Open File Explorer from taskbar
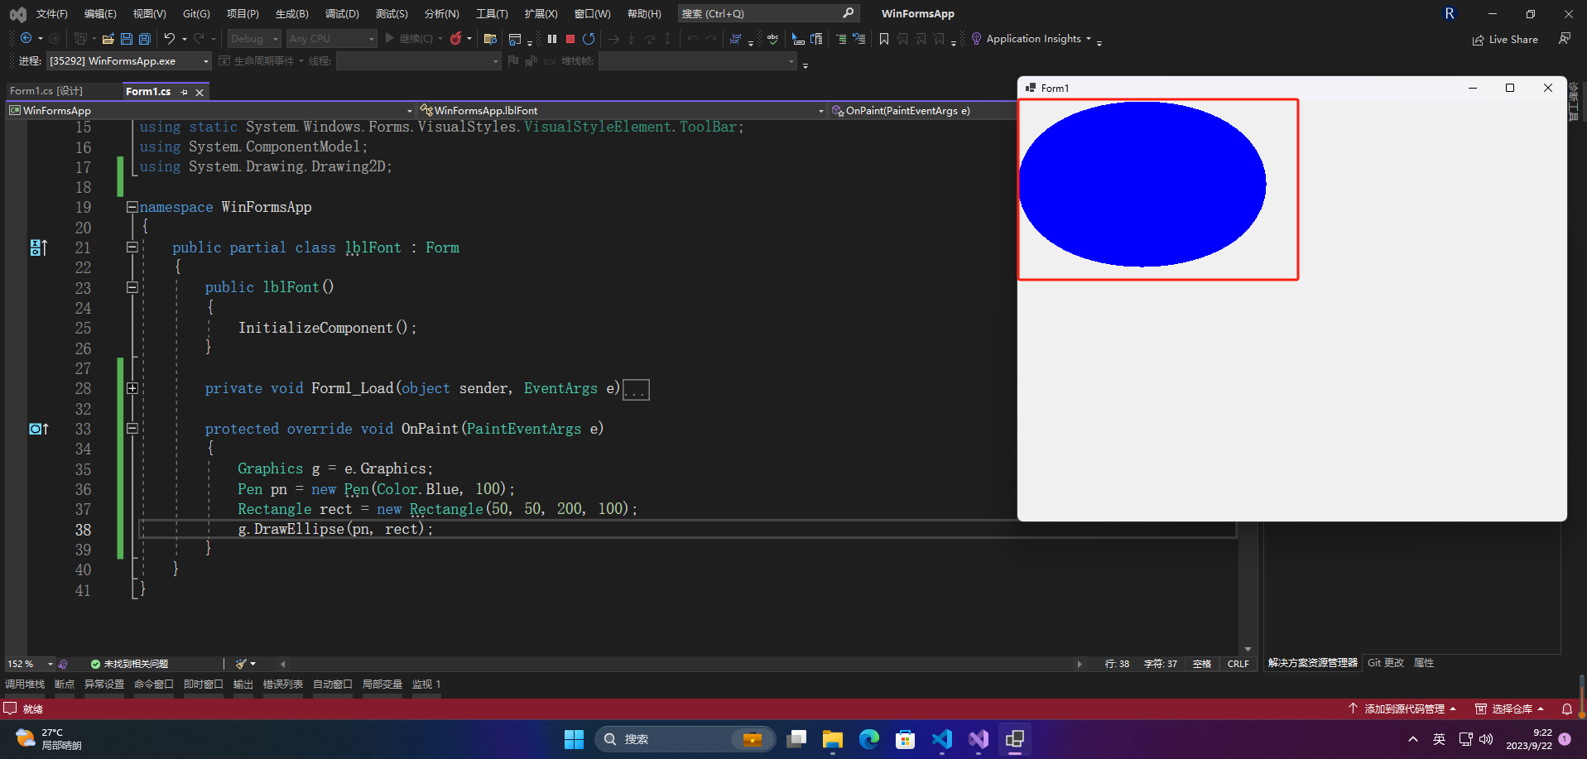The width and height of the screenshot is (1587, 759). pos(833,739)
